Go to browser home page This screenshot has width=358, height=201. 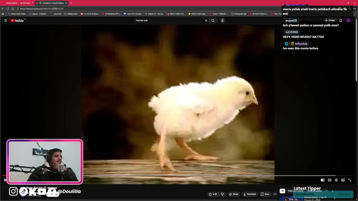pos(13,9)
